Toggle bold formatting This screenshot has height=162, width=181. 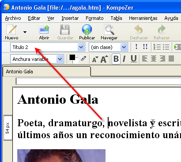pyautogui.click(x=116, y=59)
